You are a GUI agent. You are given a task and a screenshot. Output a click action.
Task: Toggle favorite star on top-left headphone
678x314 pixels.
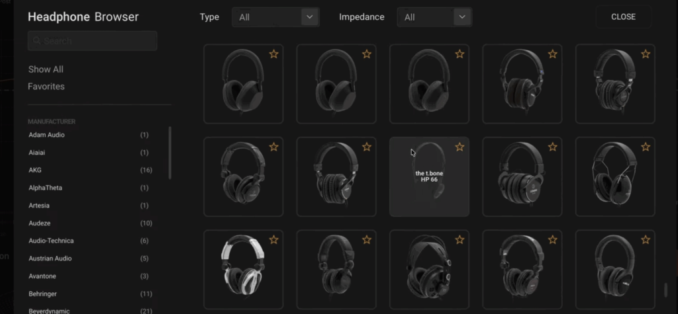pos(273,54)
